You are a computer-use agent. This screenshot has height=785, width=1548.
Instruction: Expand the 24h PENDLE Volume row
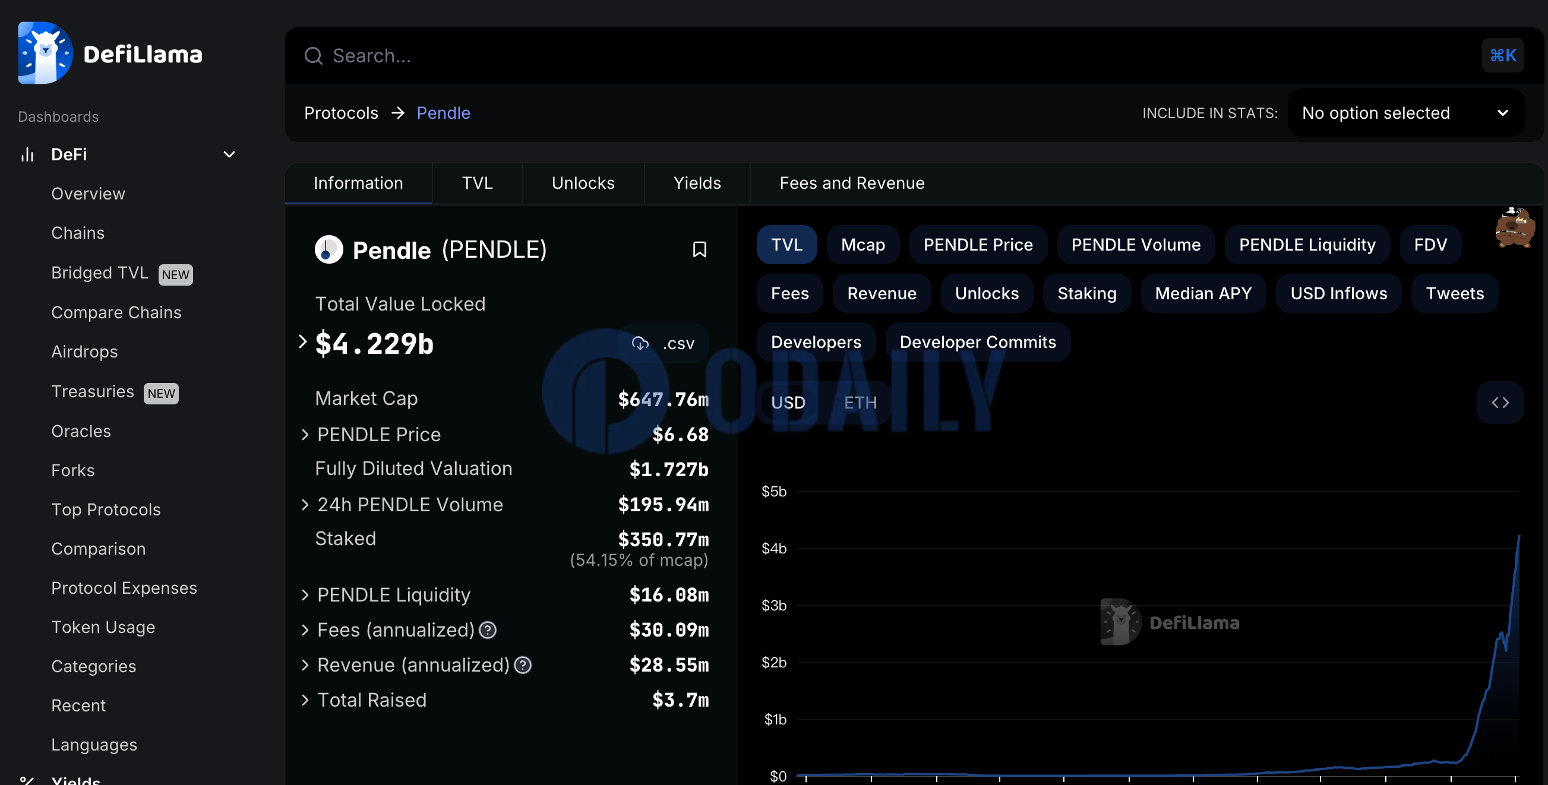point(305,505)
